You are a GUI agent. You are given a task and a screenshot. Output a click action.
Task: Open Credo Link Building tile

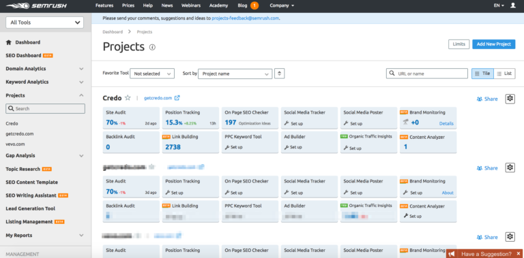click(191, 142)
